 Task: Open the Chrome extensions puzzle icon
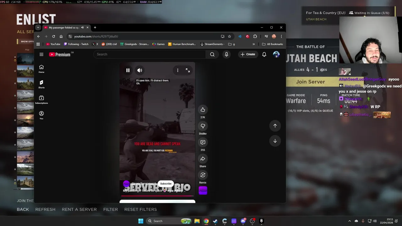pyautogui.click(x=255, y=36)
